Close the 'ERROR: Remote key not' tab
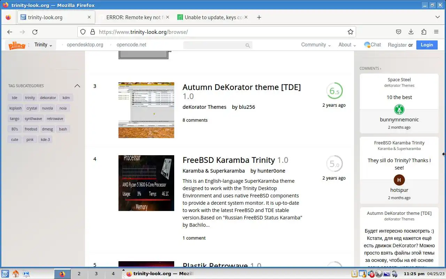This screenshot has width=446, height=279. tap(168, 17)
